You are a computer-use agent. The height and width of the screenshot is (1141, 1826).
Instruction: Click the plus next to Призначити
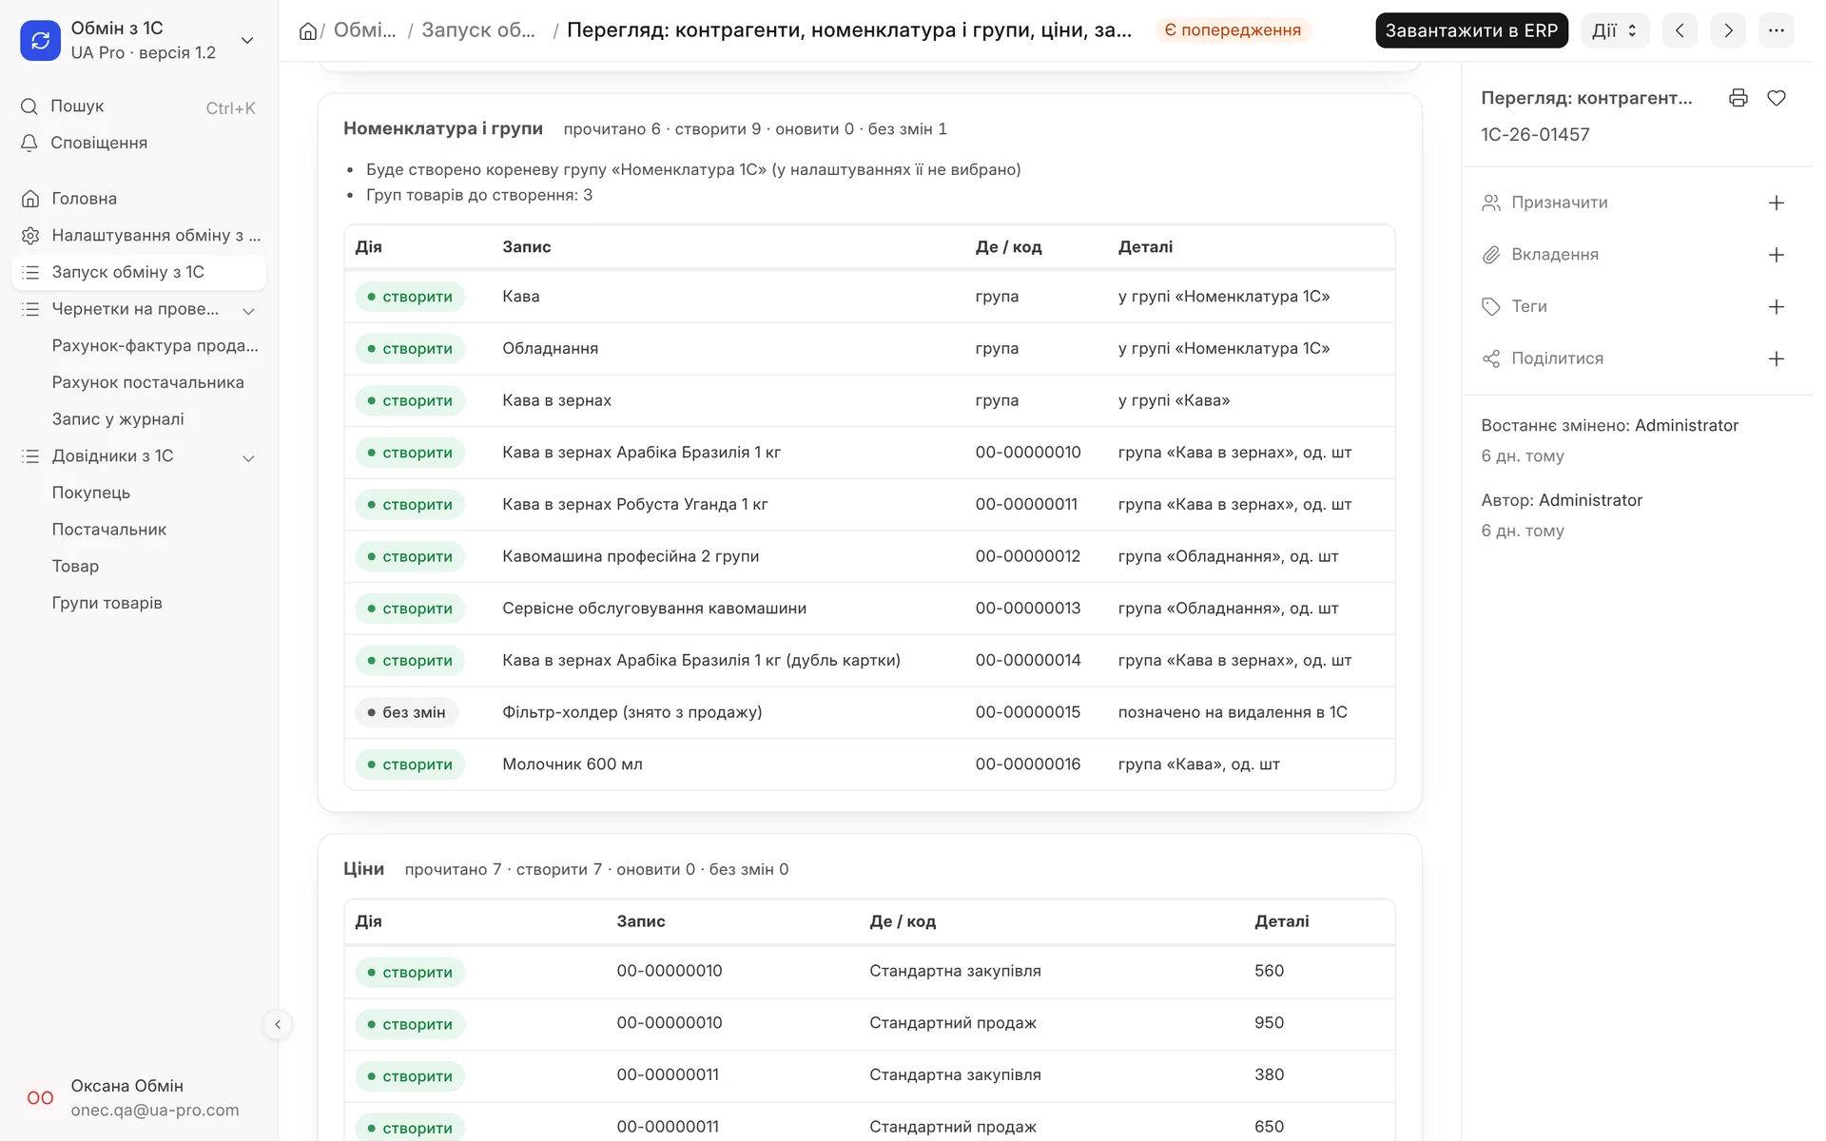click(x=1777, y=203)
